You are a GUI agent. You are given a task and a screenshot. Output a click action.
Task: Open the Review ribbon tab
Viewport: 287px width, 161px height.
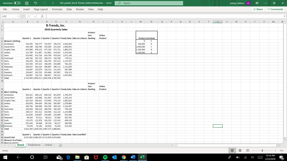point(80,9)
